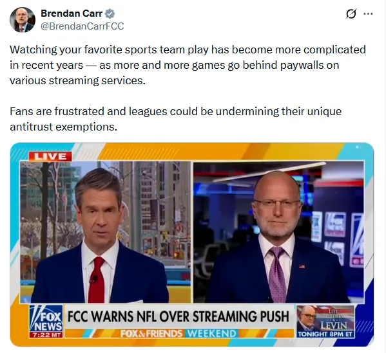Click the flag lapel pin on guest

coord(302,266)
